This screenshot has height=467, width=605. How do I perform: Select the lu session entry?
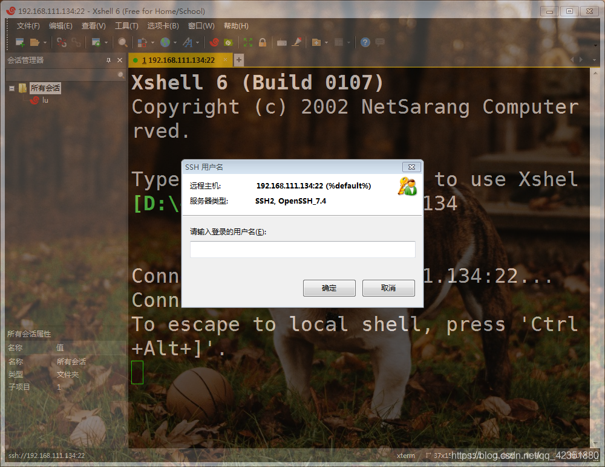[x=45, y=100]
